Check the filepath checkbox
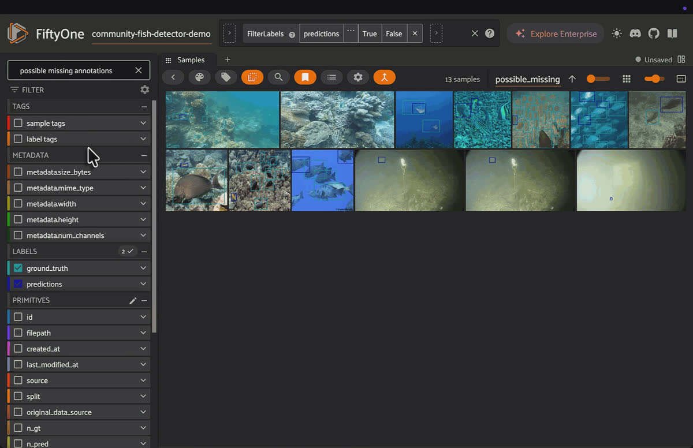Viewport: 693px width, 448px height. click(18, 333)
